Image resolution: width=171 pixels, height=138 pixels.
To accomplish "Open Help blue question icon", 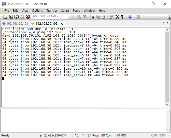I will click(130, 17).
